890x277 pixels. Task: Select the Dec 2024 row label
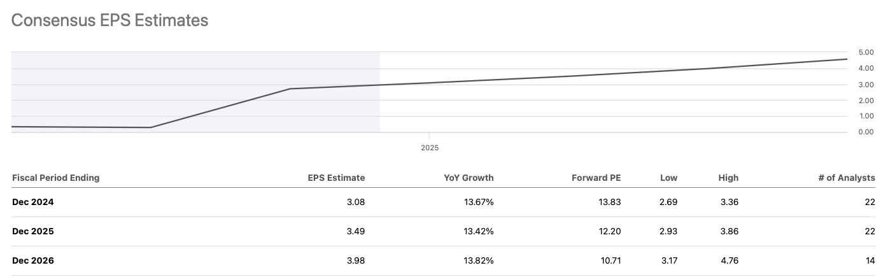pos(33,202)
